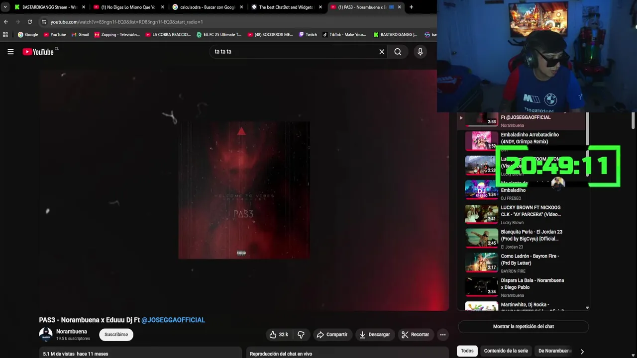Like the PAS3 video
Viewport: 637px width, 358px height.
point(279,335)
